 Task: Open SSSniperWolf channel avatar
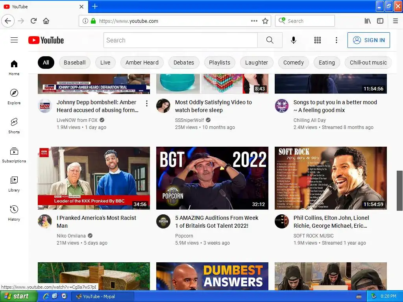[163, 106]
